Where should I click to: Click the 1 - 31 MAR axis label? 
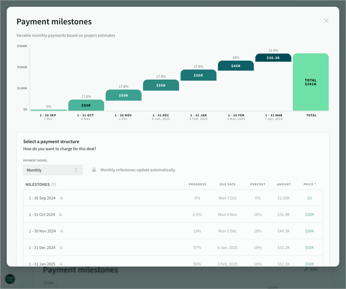pyautogui.click(x=274, y=115)
